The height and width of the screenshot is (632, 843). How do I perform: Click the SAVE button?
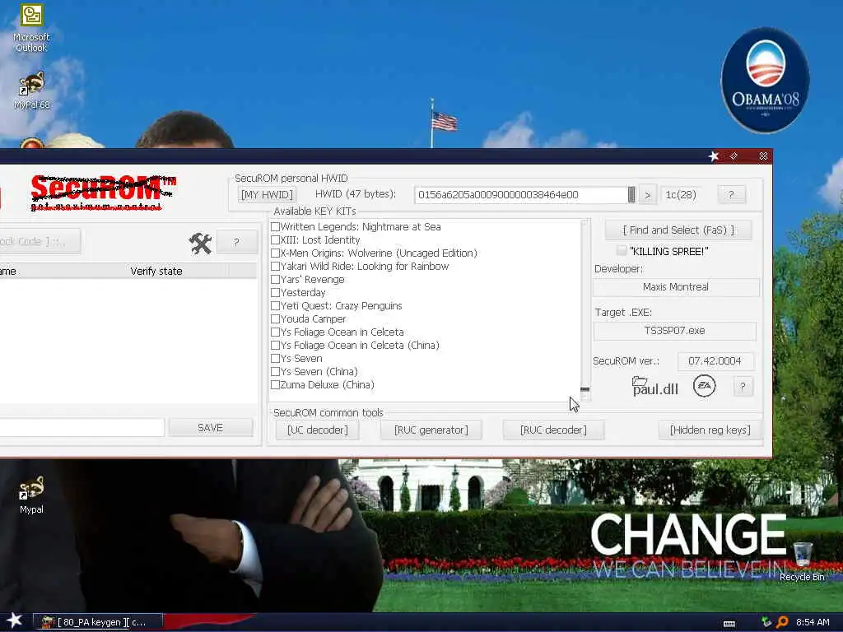[x=210, y=428]
